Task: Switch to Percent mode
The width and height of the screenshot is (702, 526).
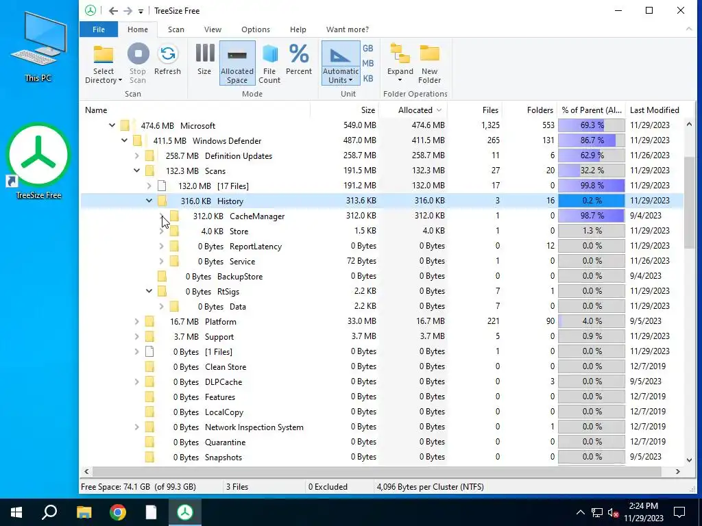Action: (299, 59)
